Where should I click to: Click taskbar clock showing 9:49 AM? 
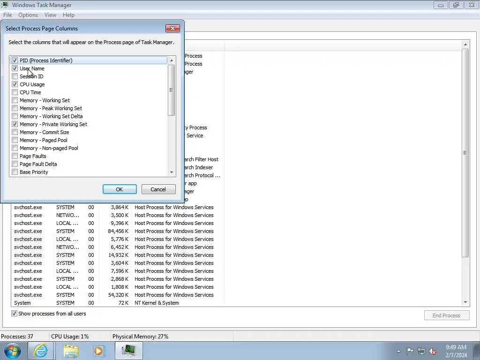click(x=456, y=351)
